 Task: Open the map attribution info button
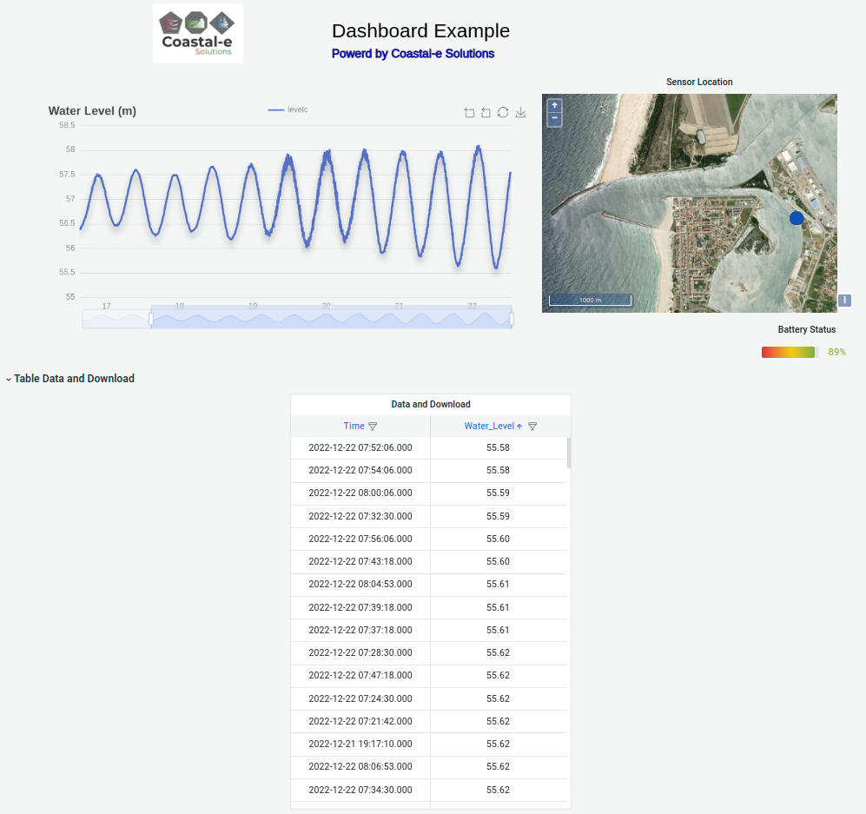[844, 301]
